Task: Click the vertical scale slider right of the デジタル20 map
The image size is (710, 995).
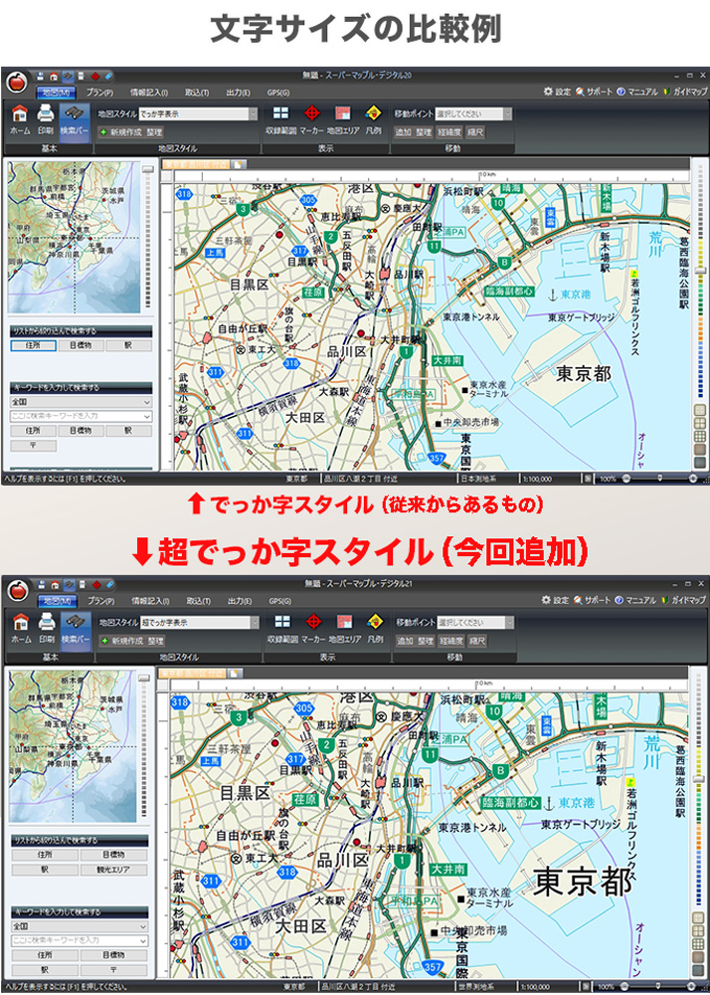Action: coord(700,270)
